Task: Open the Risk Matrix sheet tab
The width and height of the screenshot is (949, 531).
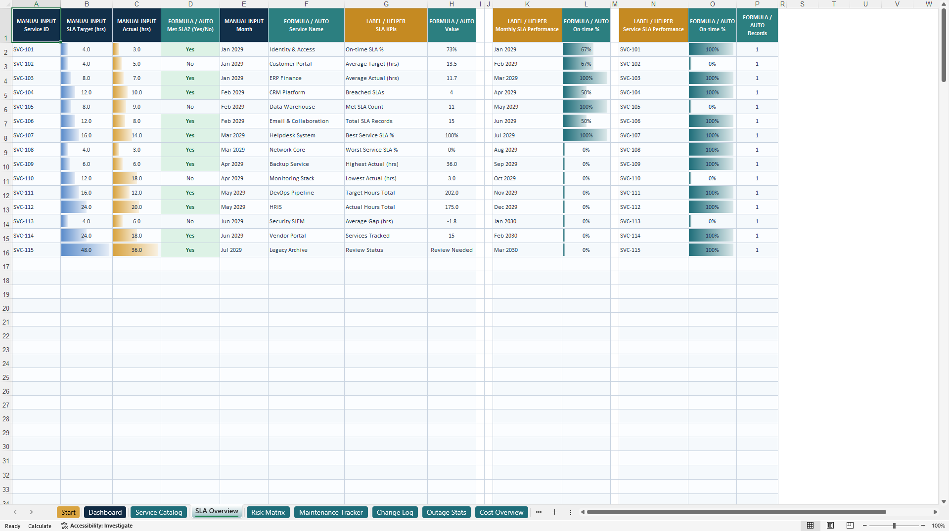Action: [x=268, y=512]
